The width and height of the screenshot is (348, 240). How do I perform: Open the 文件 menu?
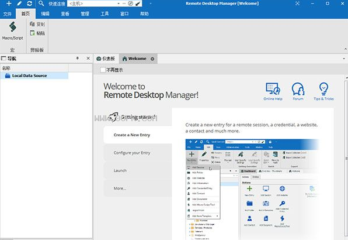click(8, 14)
